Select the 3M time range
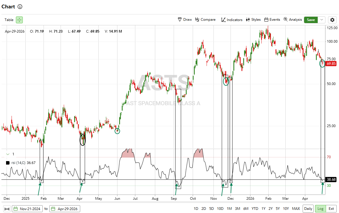 click(x=237, y=209)
